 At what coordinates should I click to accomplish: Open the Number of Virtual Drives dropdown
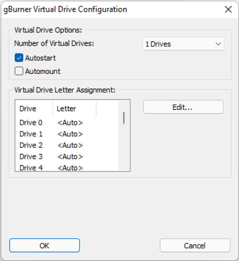pyautogui.click(x=183, y=44)
